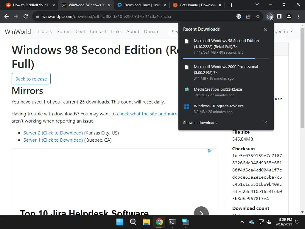Open the Chat nav item
This screenshot has width=305, height=229.
click(x=80, y=32)
